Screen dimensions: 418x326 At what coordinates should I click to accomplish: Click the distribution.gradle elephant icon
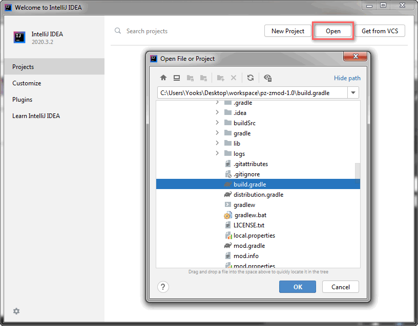(227, 194)
